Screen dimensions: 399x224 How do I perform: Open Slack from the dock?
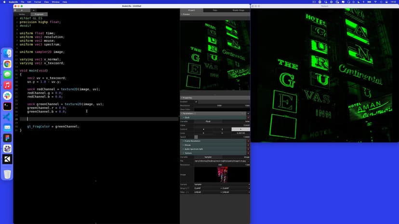tap(7, 96)
